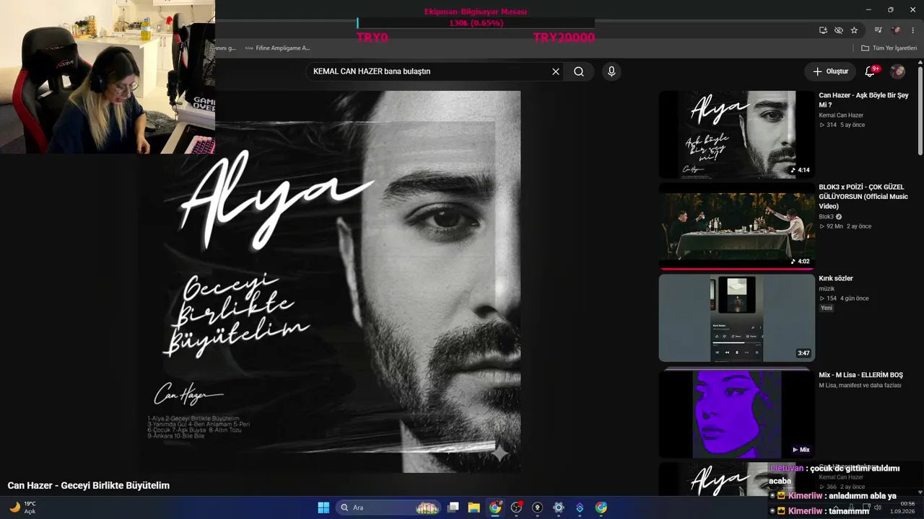Open the second Chrome taskbar icon

[601, 507]
